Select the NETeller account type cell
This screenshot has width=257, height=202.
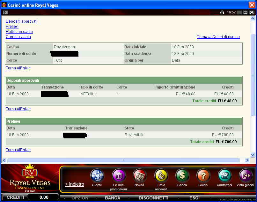(88, 94)
